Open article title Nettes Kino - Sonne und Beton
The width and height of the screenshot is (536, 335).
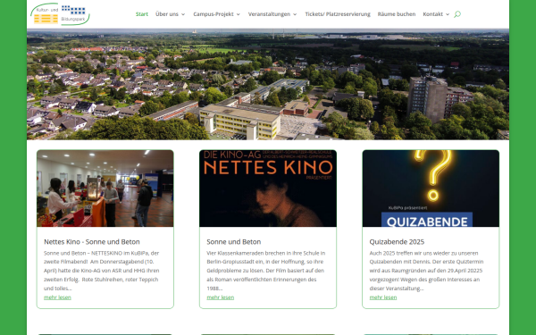(92, 242)
